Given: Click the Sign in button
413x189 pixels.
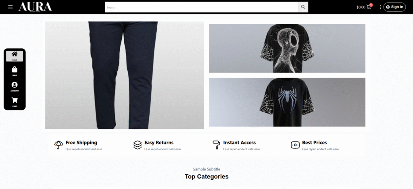Looking at the screenshot, I should click(x=394, y=7).
